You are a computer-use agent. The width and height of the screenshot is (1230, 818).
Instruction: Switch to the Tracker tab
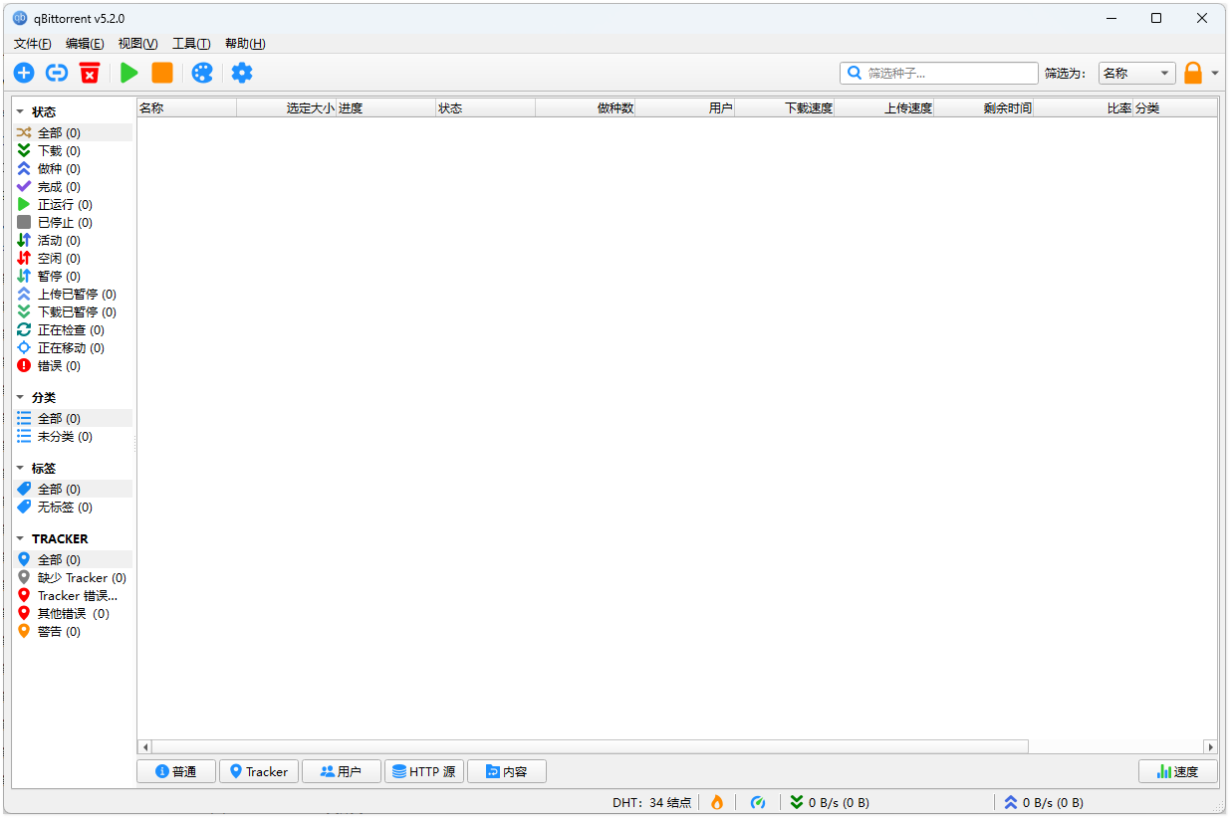coord(259,771)
